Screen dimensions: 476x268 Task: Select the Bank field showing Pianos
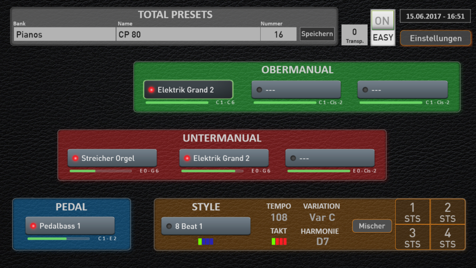(65, 34)
